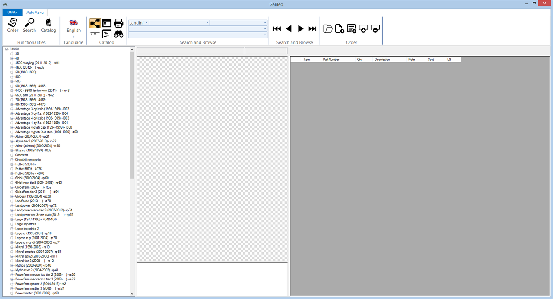Select Large (1977-1995) - 4048-4044
Image resolution: width=553 pixels, height=299 pixels.
click(36, 219)
